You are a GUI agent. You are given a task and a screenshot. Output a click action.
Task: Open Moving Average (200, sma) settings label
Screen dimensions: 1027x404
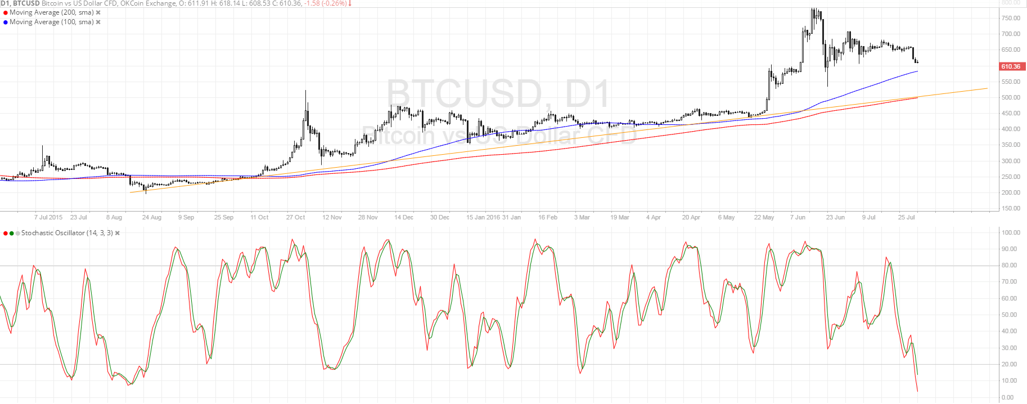pyautogui.click(x=52, y=12)
